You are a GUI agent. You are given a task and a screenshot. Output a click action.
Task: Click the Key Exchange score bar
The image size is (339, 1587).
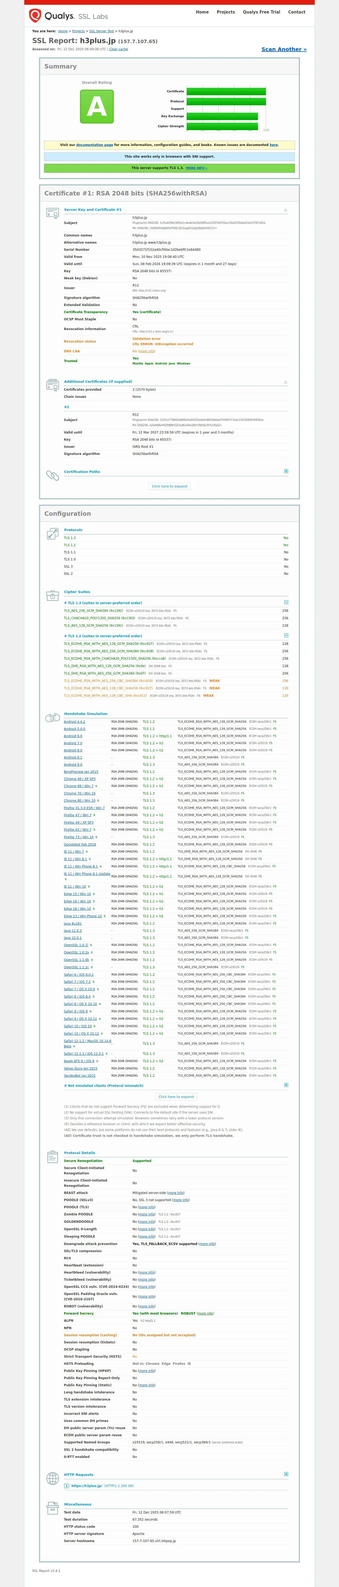click(x=222, y=116)
